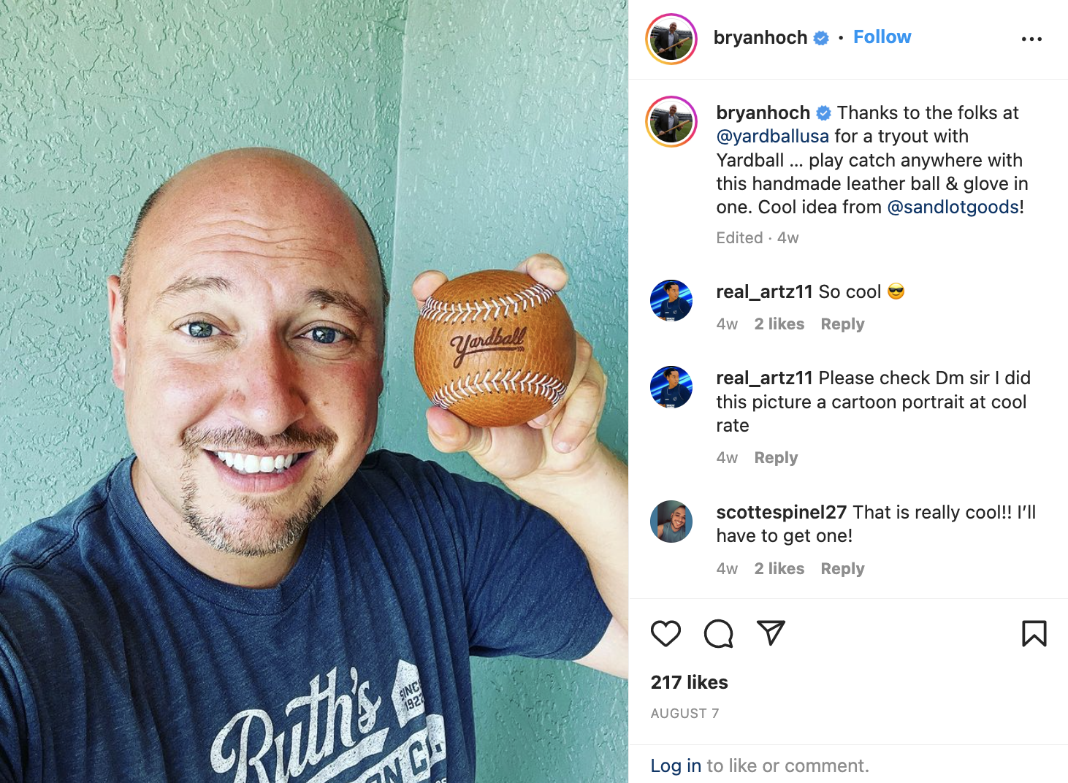Open scottespinel27's profile avatar
The image size is (1068, 783).
[x=671, y=522]
